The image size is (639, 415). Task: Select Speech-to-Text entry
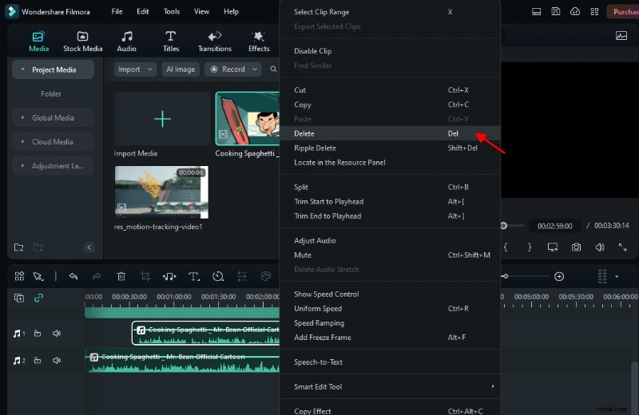coord(390,362)
